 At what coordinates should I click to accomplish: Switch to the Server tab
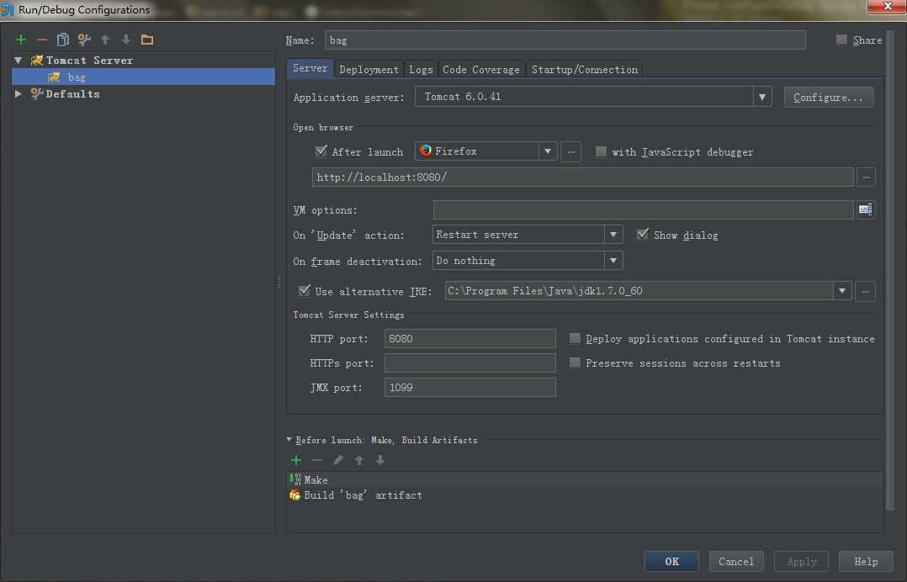(310, 68)
